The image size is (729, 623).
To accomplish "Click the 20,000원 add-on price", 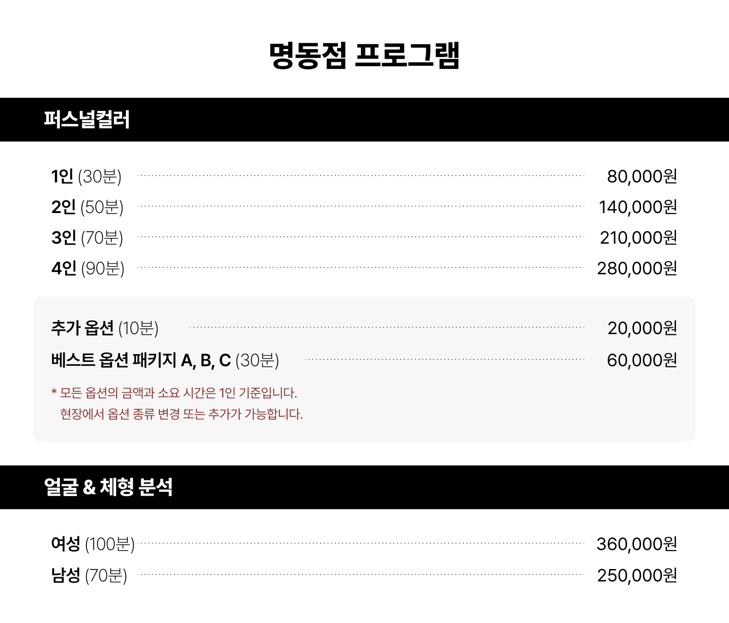I will 642,328.
